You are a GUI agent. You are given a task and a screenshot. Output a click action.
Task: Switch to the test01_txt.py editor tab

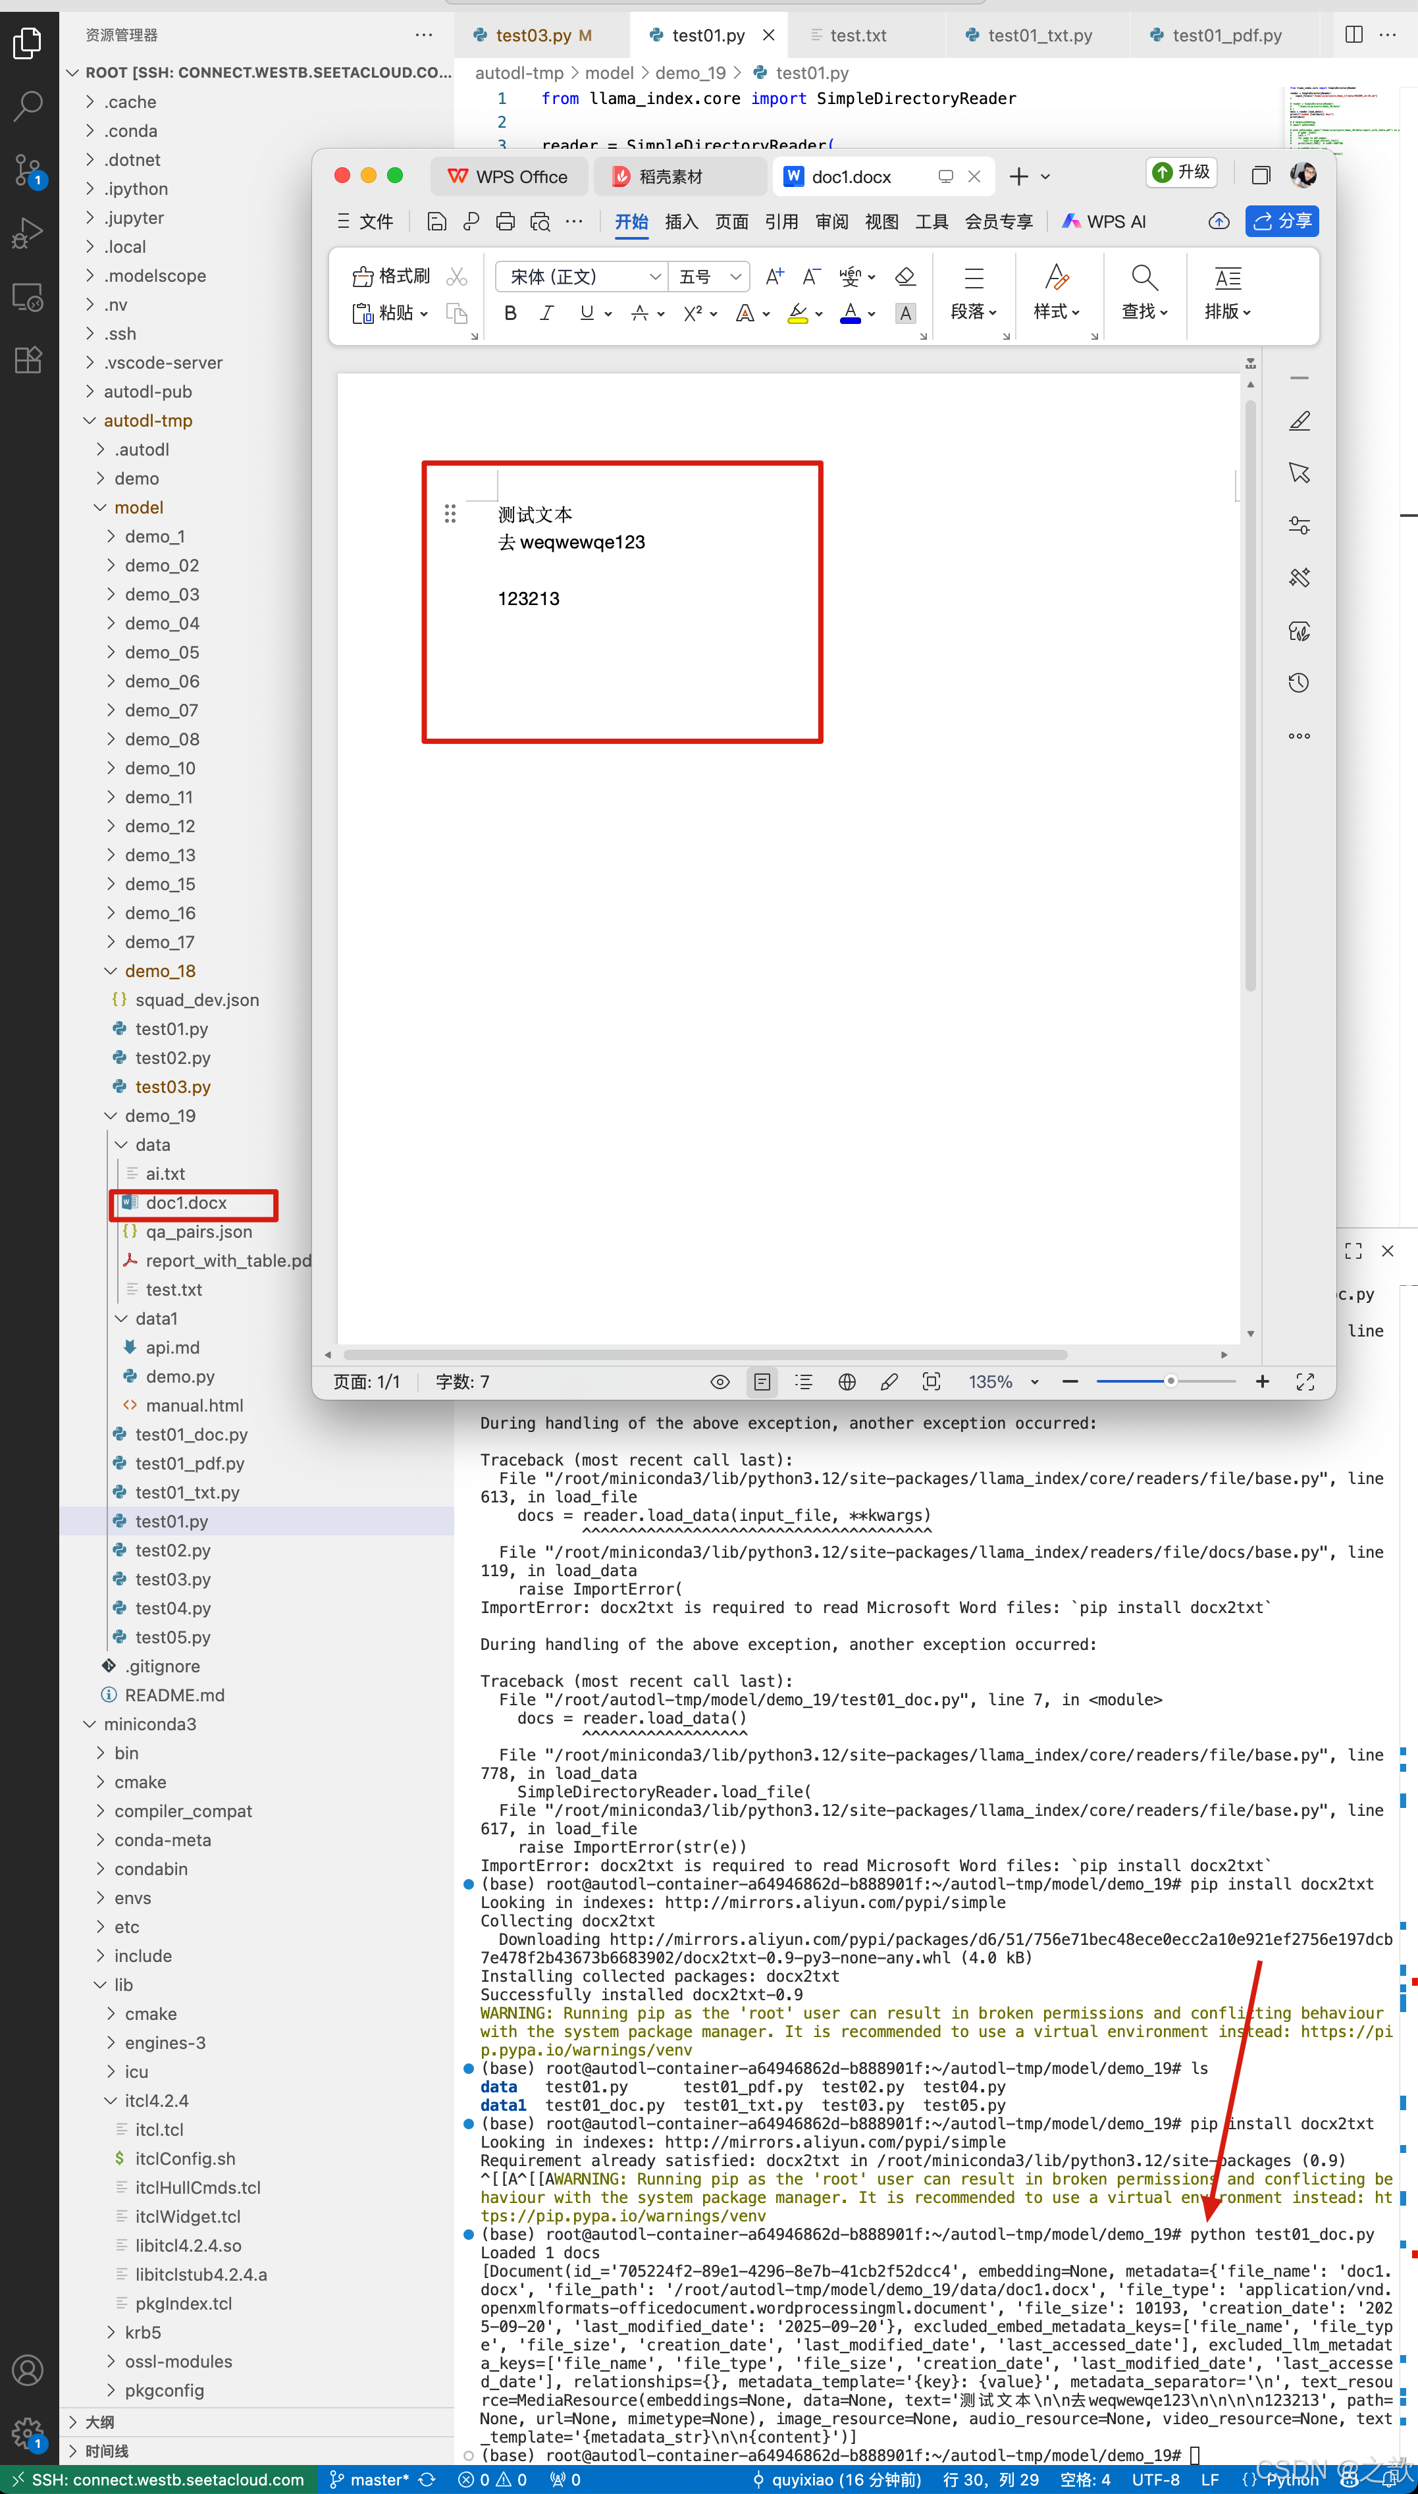1039,36
